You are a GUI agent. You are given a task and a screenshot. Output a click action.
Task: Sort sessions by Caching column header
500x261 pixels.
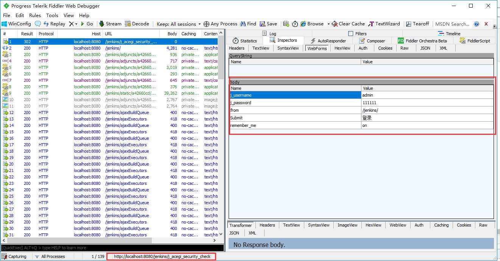coord(190,34)
